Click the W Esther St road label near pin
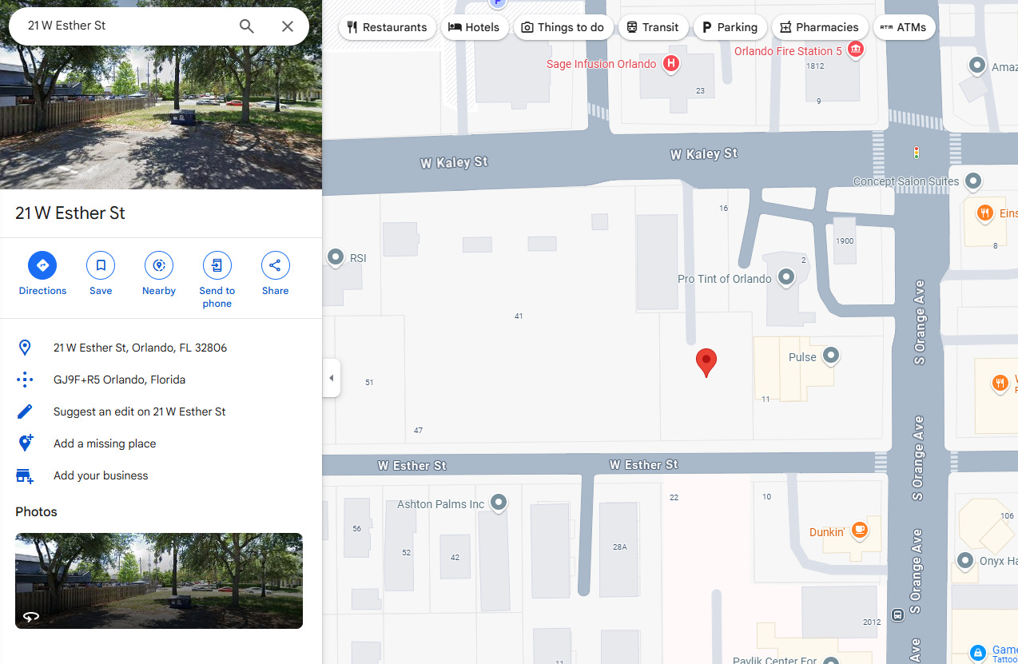1018x664 pixels. (x=643, y=464)
